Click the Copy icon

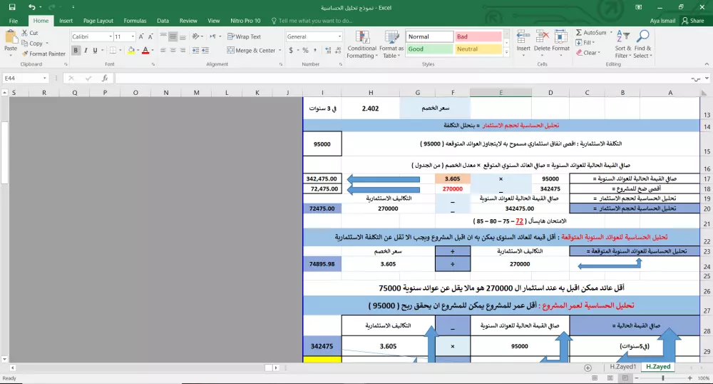[24, 44]
